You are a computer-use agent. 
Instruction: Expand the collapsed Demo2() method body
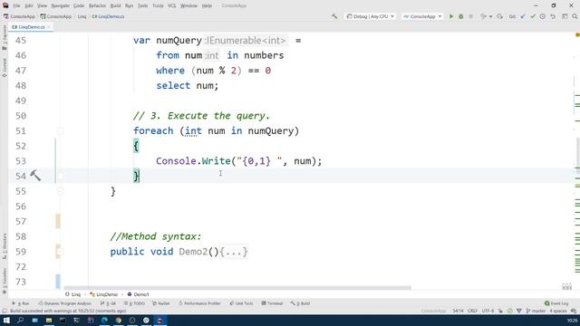[x=234, y=252]
